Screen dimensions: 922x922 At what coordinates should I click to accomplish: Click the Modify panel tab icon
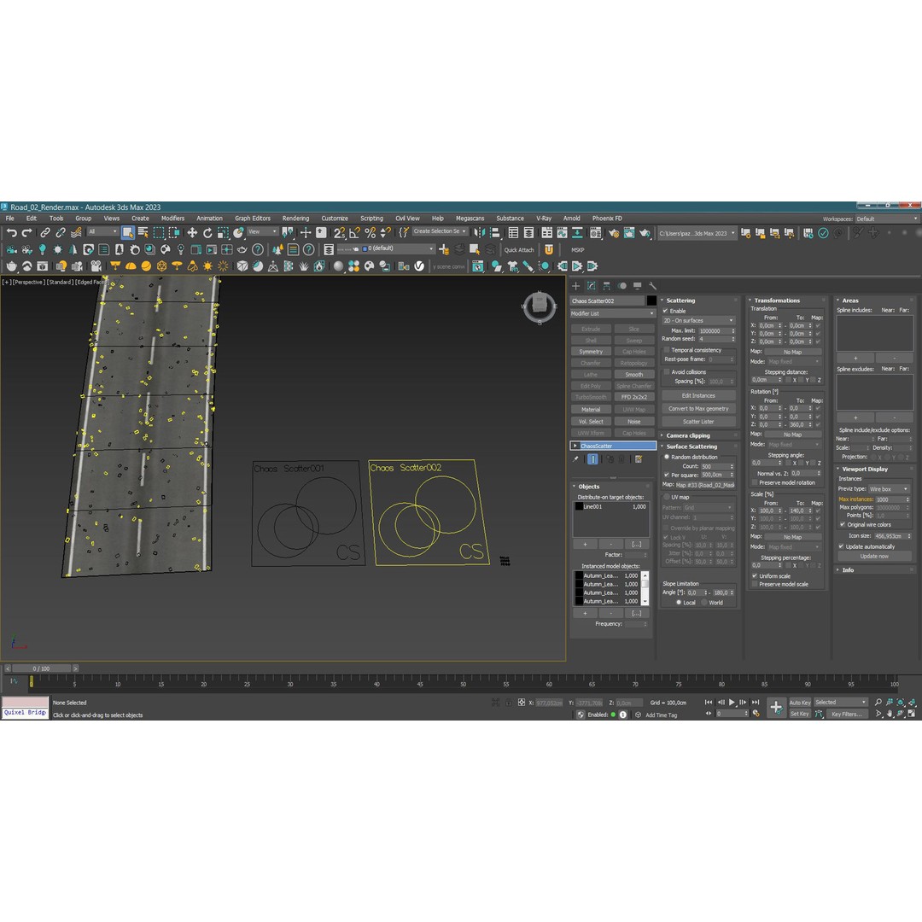pyautogui.click(x=592, y=285)
